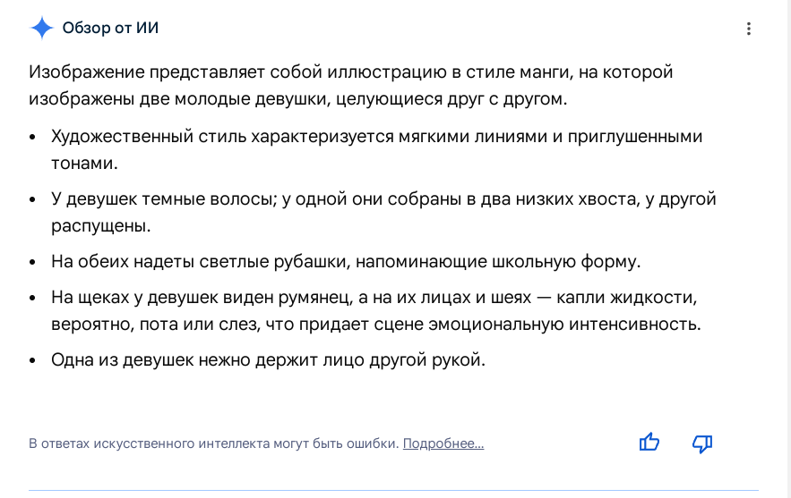The image size is (791, 498).
Task: Click the word "распущены" in the hair bullet
Action: tap(100, 226)
